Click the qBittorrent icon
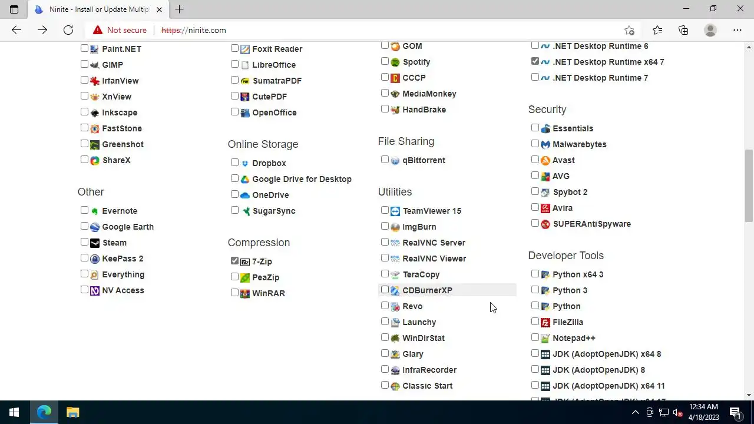Screen dimensions: 754x424 pos(395,160)
